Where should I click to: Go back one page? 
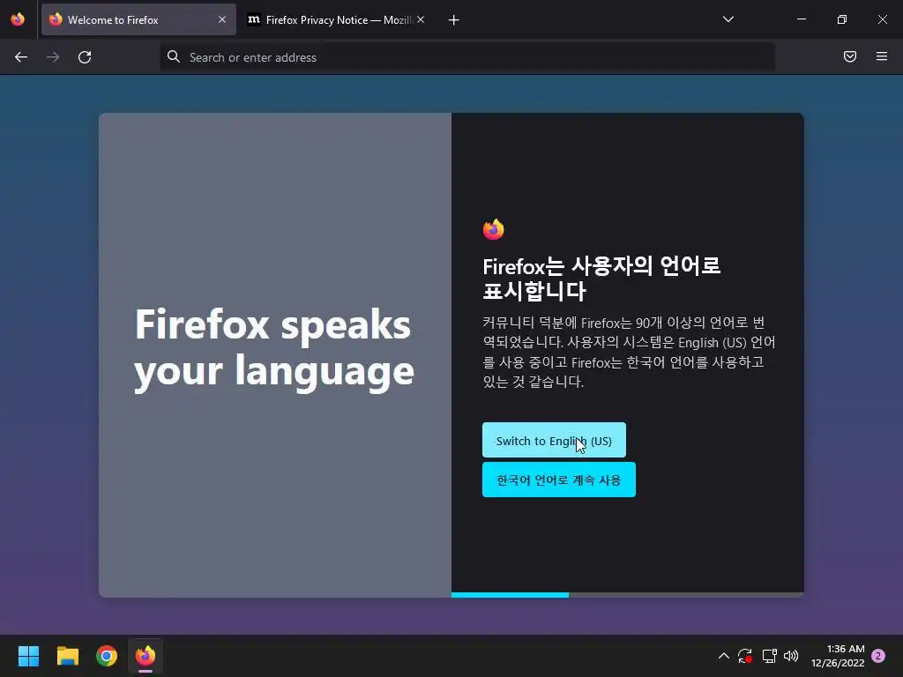[x=21, y=57]
